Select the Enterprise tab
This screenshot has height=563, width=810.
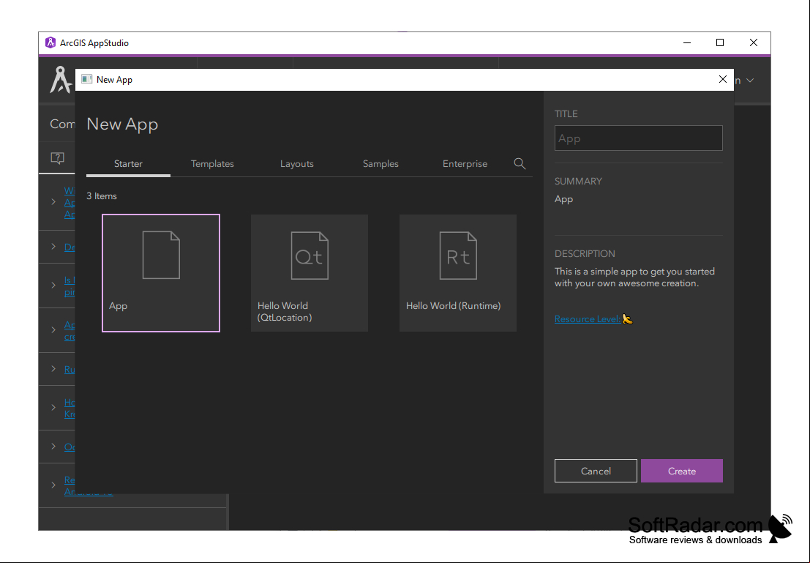click(x=465, y=164)
